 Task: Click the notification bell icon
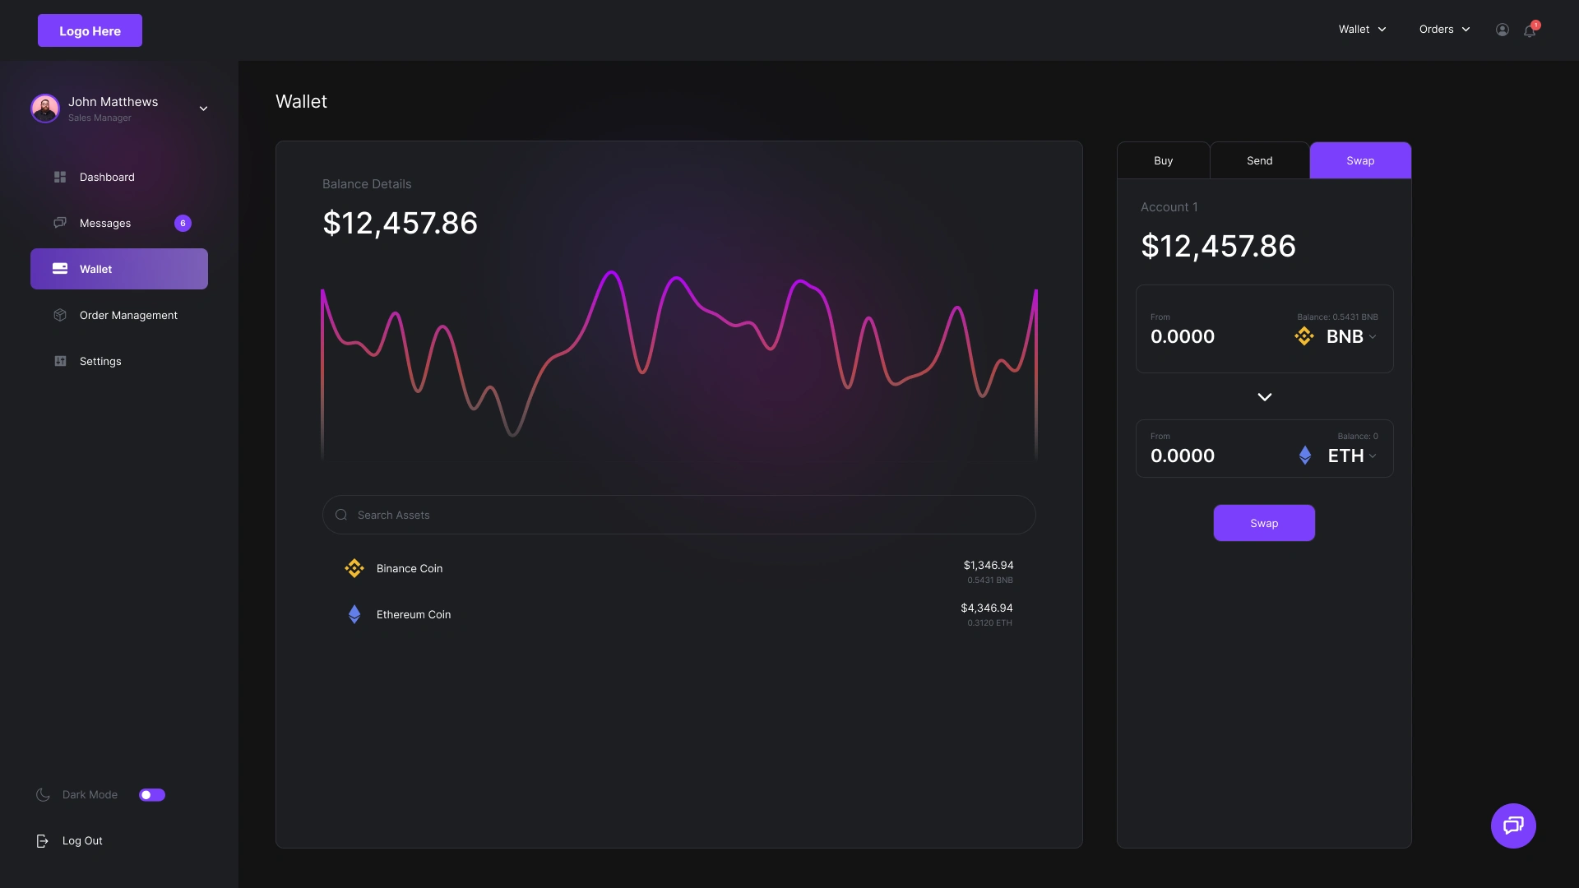coord(1530,30)
